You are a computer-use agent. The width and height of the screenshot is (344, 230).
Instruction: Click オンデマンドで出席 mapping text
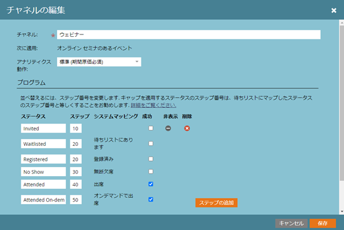(x=113, y=199)
